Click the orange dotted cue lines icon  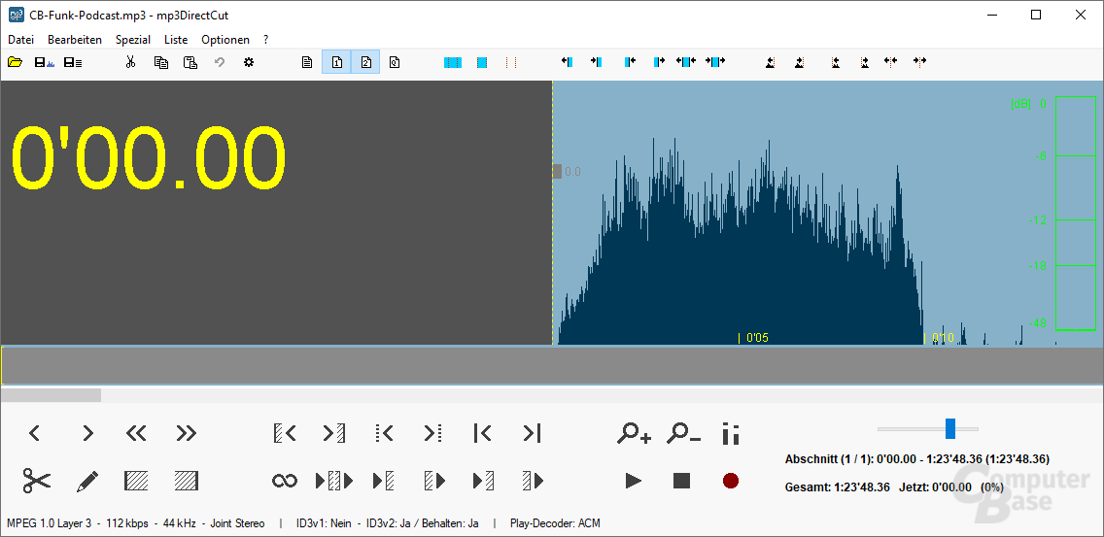pos(511,63)
